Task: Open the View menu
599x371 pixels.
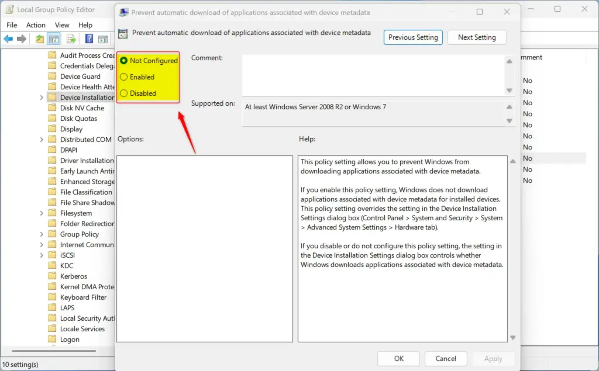Action: tap(62, 25)
